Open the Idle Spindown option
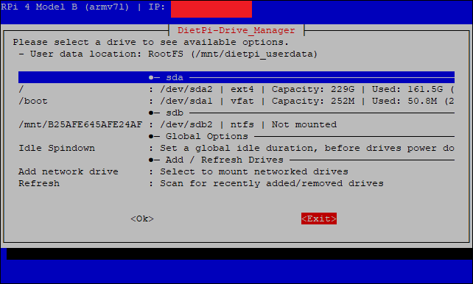 [236, 148]
